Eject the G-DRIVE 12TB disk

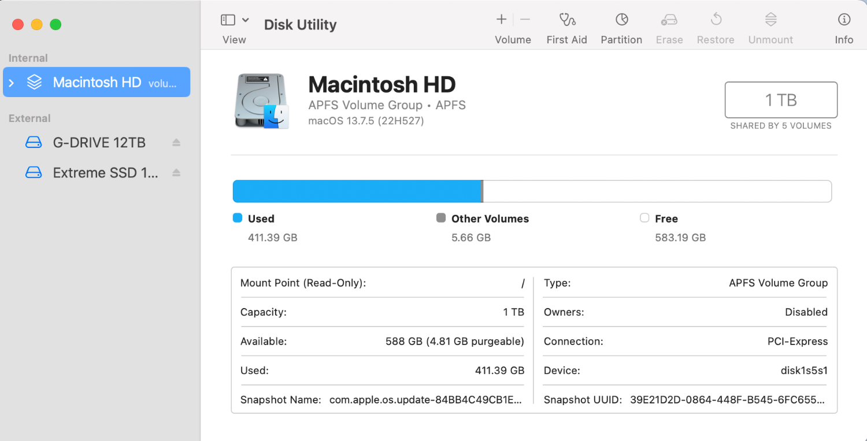[176, 142]
